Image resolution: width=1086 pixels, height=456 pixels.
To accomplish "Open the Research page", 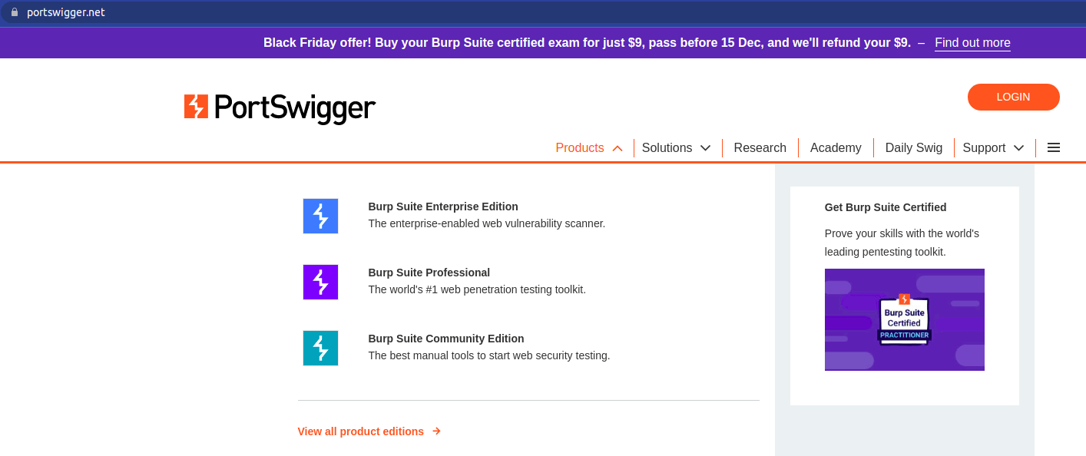I will pos(760,147).
